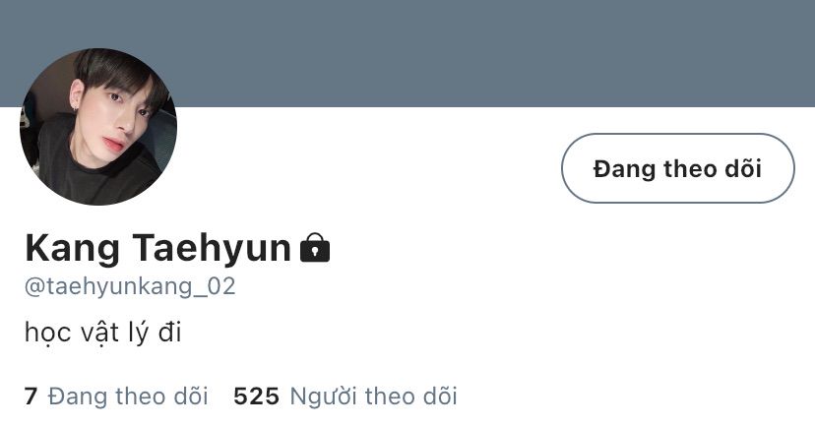Click the Kang Taehyun display name
This screenshot has width=815, height=427.
pyautogui.click(x=158, y=248)
